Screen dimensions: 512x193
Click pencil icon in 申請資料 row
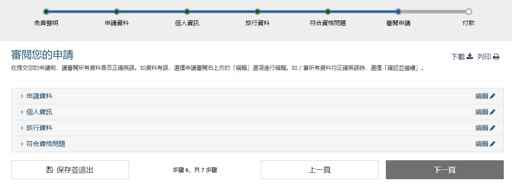493,96
